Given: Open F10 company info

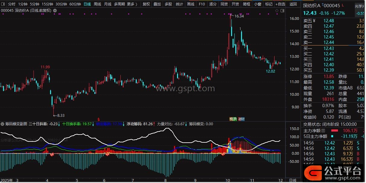Looking at the screenshot, I should pos(202,4).
